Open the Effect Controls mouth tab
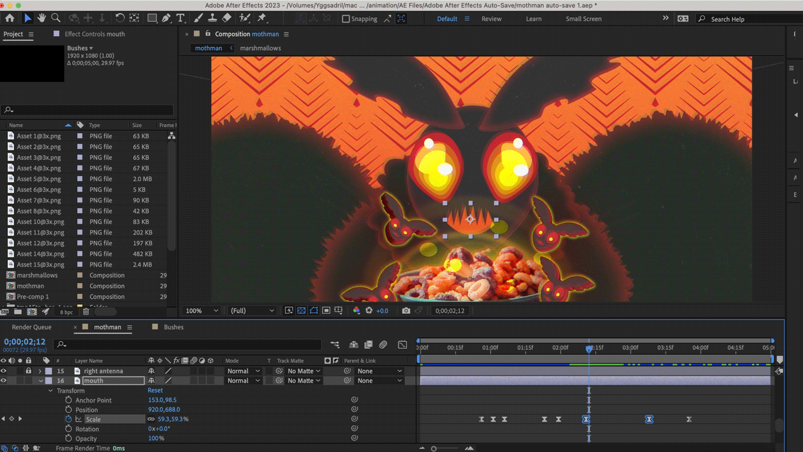This screenshot has height=452, width=803. (x=95, y=34)
